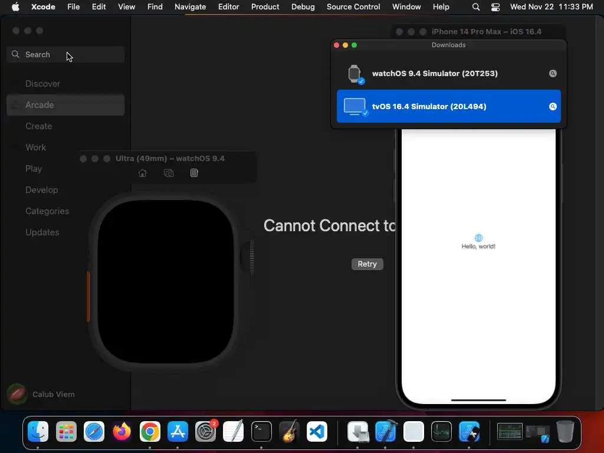The height and width of the screenshot is (453, 604).
Task: Click the date and time in the menu bar
Action: pos(552,6)
